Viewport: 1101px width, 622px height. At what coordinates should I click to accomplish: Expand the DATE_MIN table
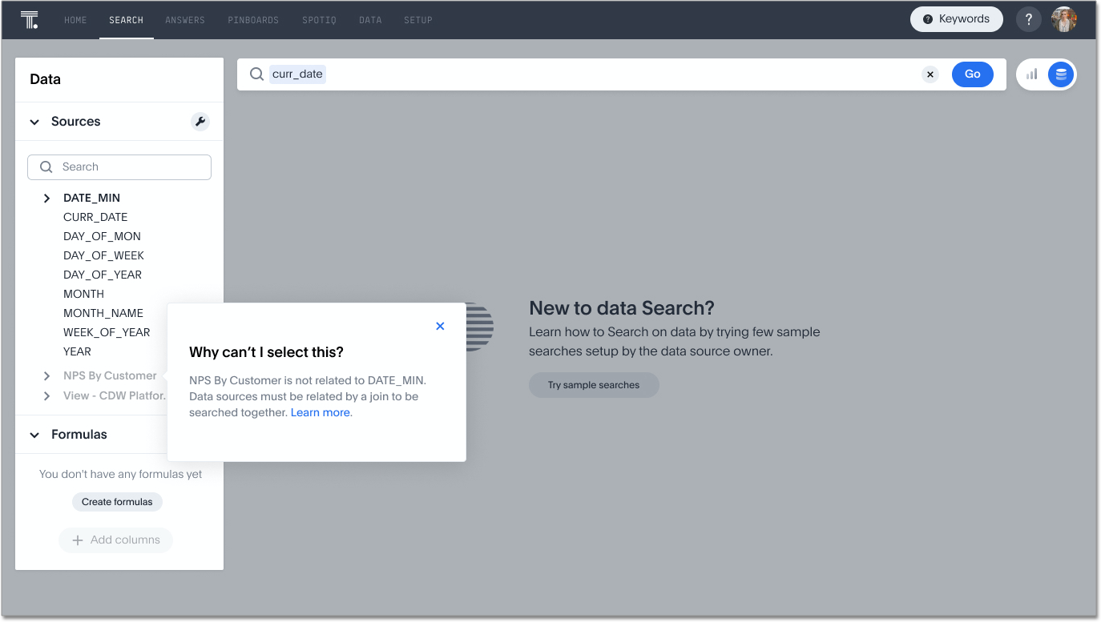[46, 198]
